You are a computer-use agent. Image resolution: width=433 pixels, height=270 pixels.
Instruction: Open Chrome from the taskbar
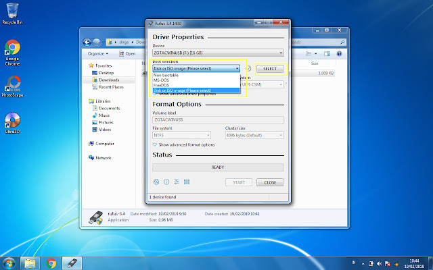click(x=51, y=264)
